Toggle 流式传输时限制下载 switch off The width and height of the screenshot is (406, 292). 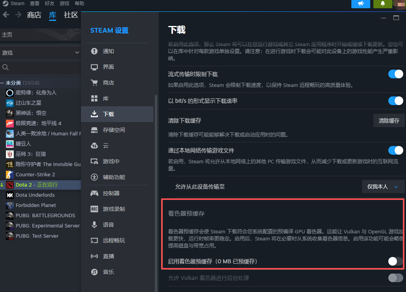click(395, 74)
